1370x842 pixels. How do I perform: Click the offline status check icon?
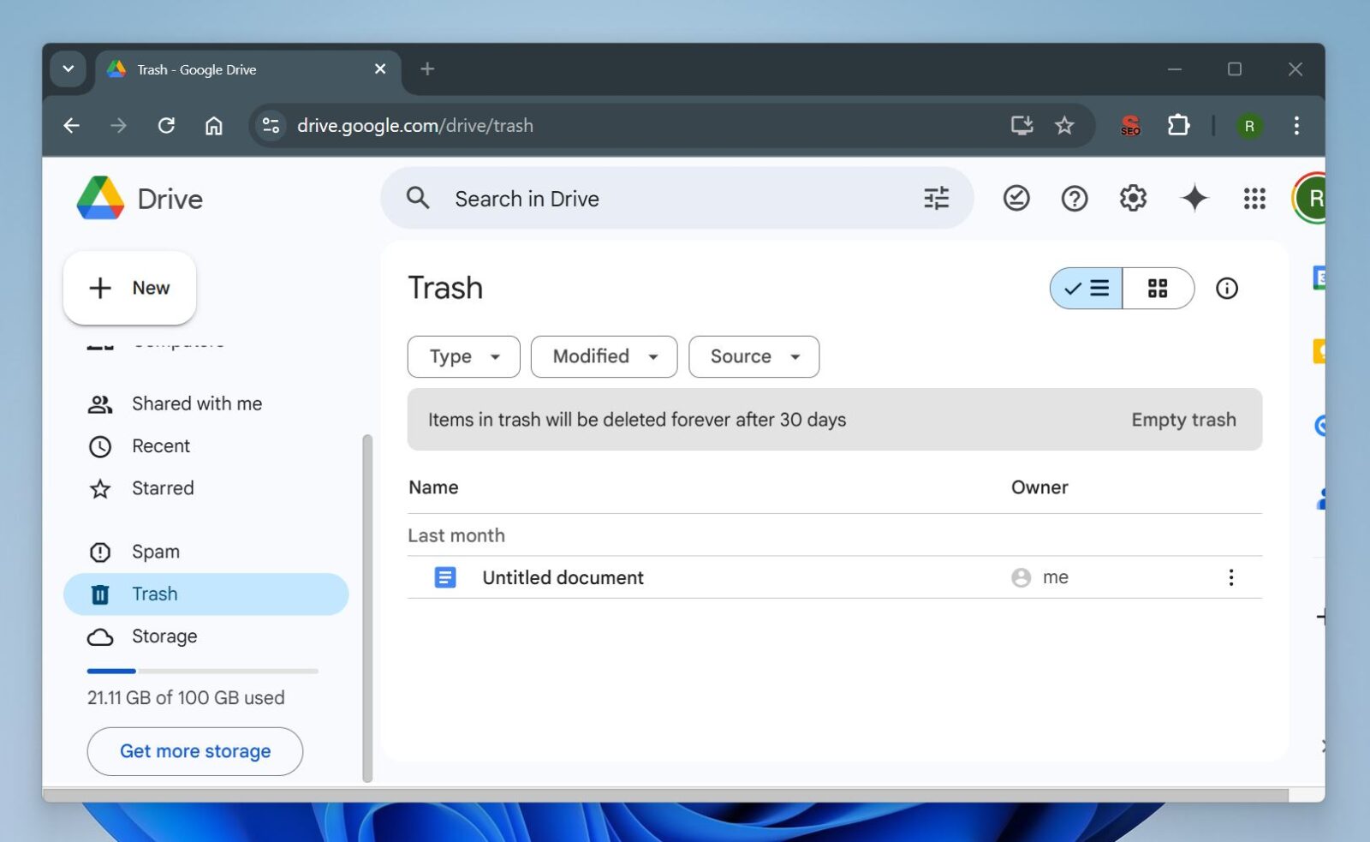click(1016, 198)
